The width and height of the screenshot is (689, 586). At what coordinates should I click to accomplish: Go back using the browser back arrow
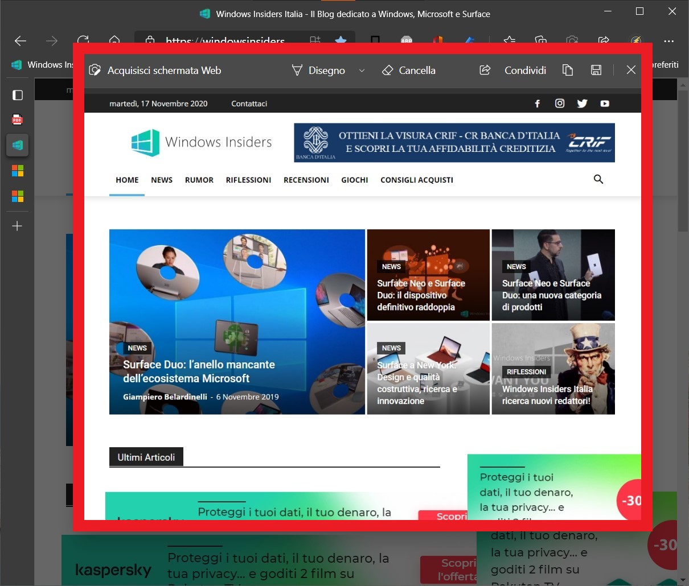point(20,40)
